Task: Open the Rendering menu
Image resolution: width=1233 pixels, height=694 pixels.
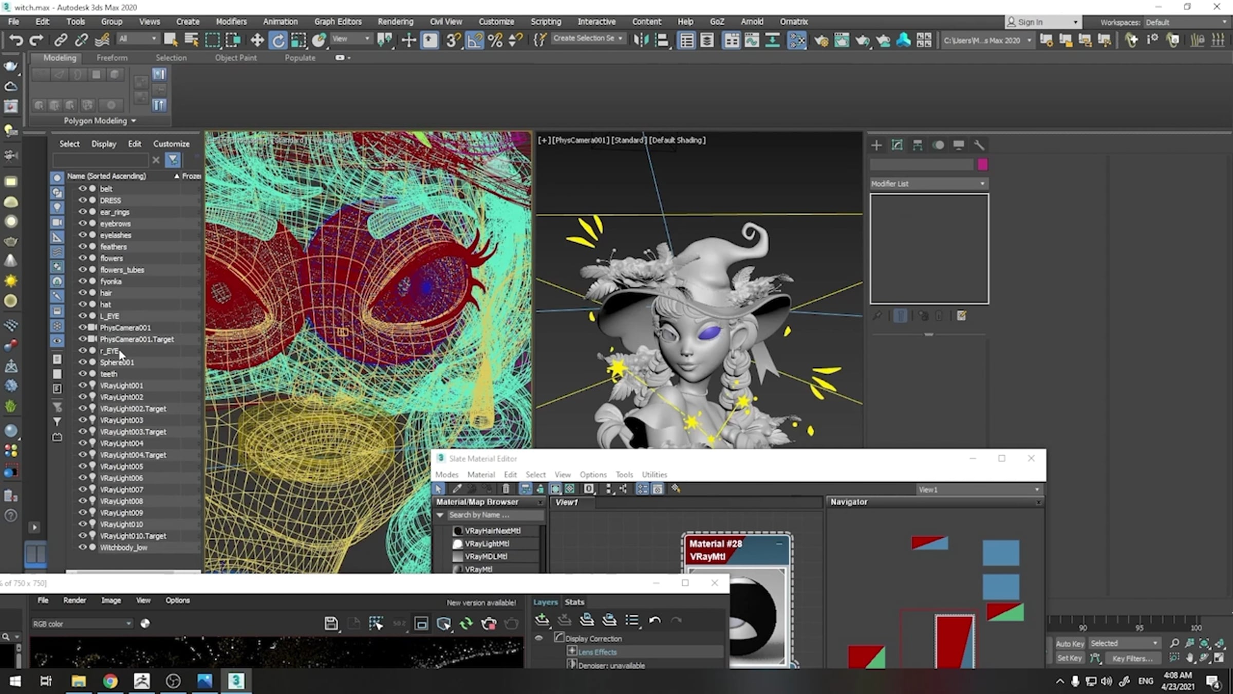Action: (395, 22)
